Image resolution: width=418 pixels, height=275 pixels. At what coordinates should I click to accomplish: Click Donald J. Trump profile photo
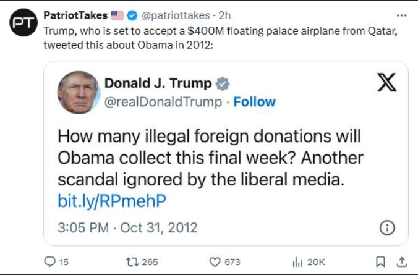tap(79, 93)
